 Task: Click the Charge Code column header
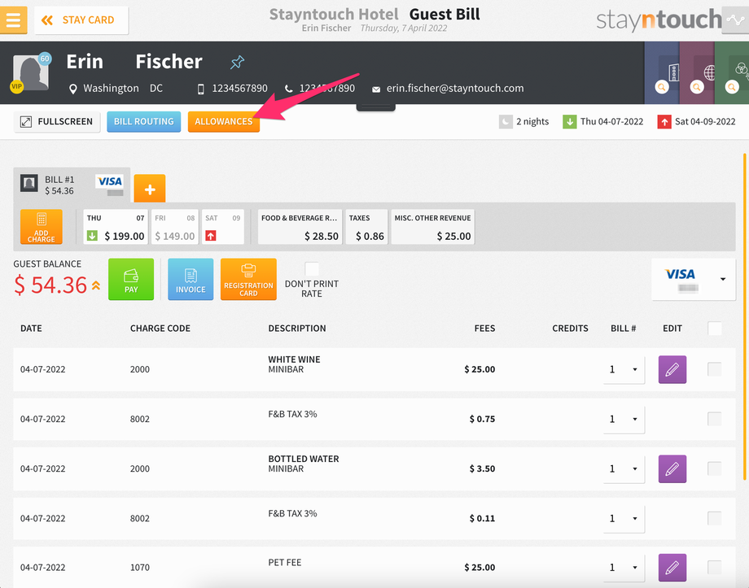point(160,329)
